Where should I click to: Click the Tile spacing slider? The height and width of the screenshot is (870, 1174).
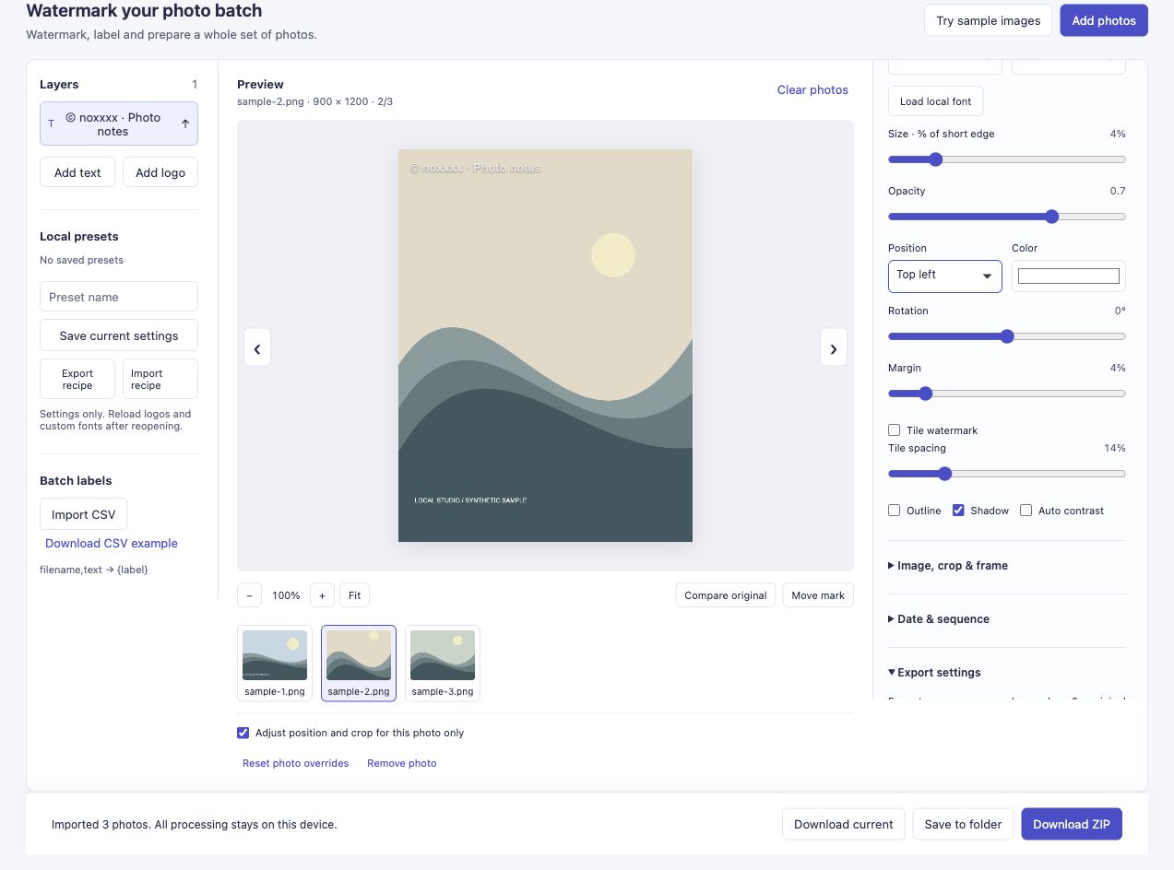pos(1007,474)
